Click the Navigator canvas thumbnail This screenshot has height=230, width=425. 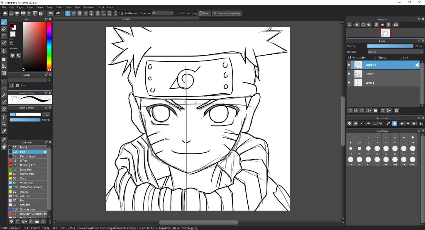pos(386,33)
